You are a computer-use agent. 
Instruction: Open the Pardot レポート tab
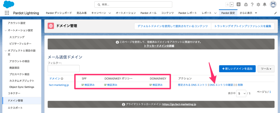tap(188, 13)
